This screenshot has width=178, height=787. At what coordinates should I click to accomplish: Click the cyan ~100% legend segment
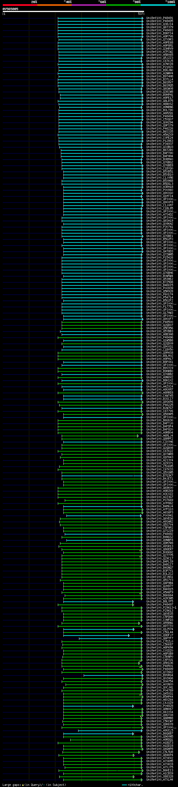click(x=158, y=5)
